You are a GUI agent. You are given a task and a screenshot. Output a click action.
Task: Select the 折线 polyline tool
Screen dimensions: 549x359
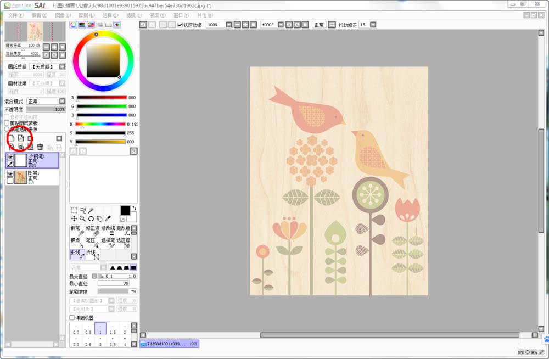[92, 255]
